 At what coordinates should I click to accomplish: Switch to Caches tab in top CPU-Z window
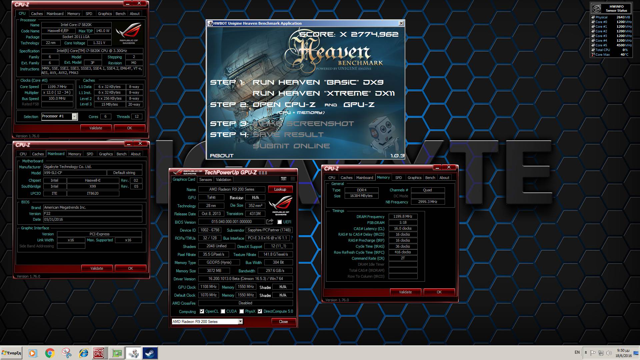click(x=37, y=14)
